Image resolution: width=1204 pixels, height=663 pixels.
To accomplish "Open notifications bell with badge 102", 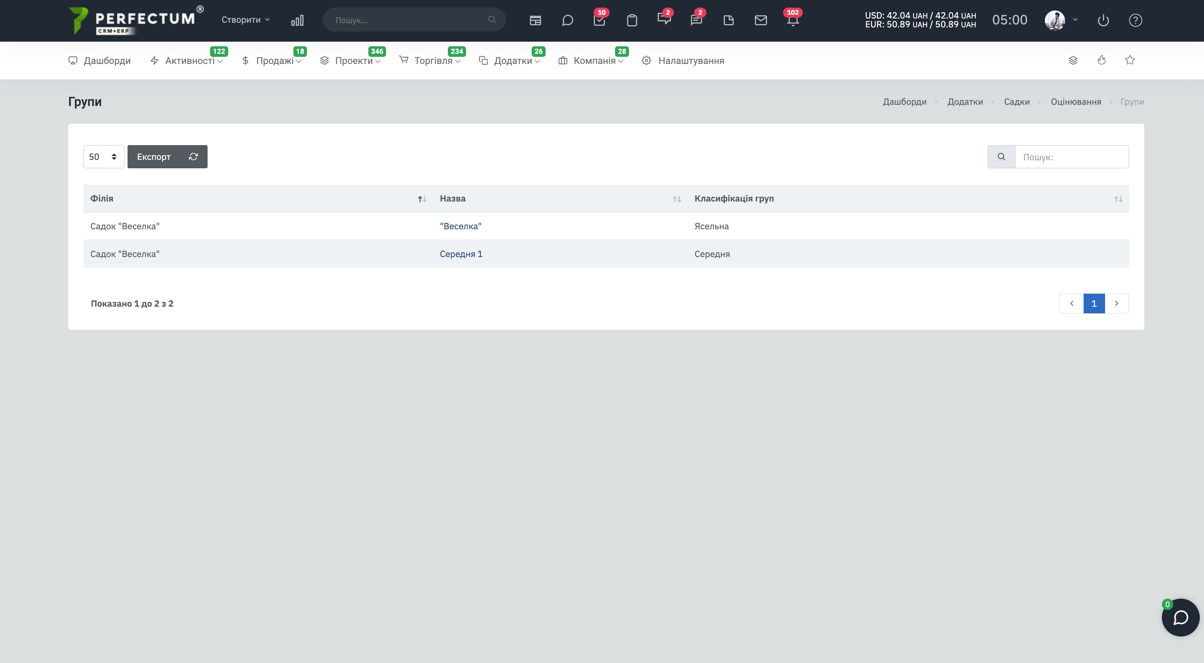I will point(793,20).
